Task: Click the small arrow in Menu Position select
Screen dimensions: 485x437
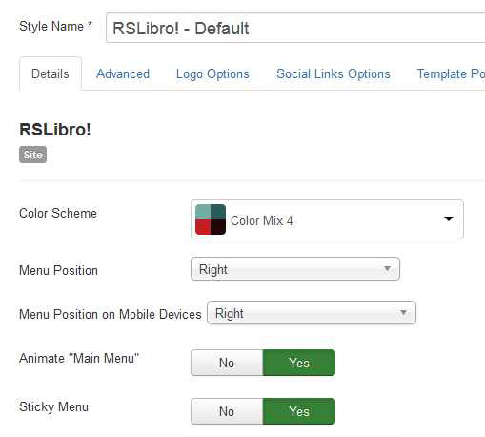Action: coord(387,269)
